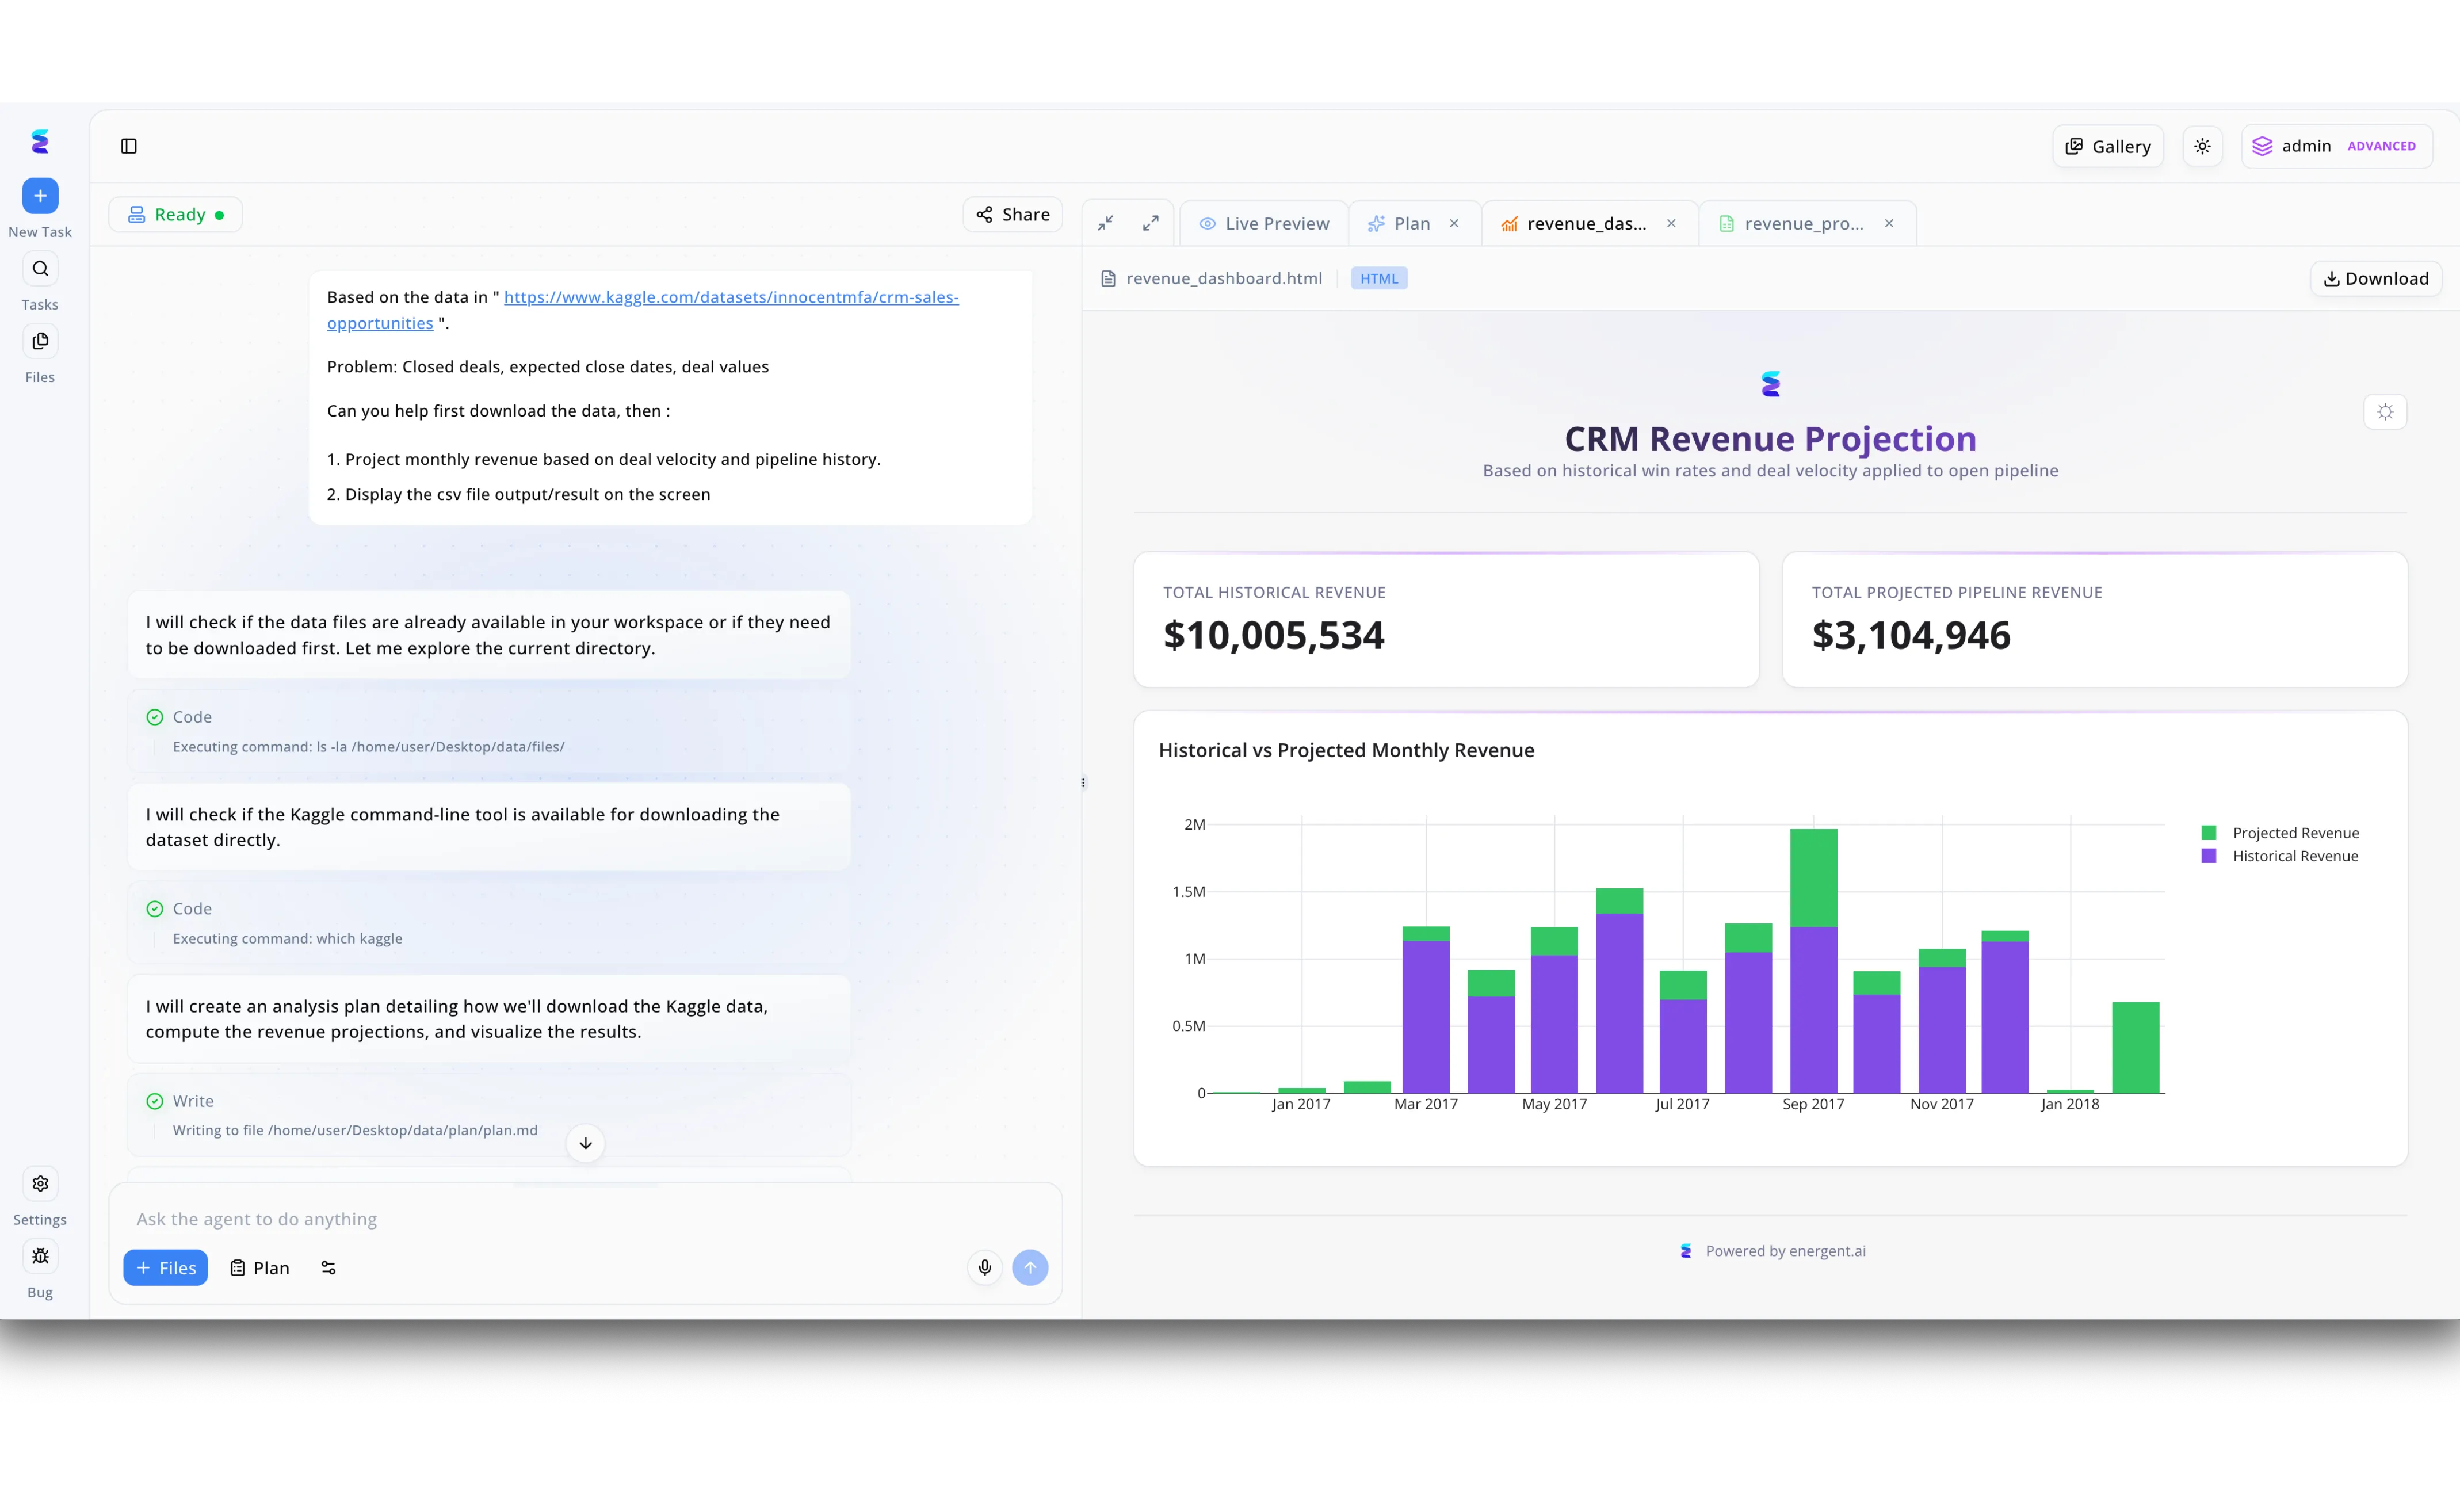This screenshot has height=1512, width=2460.
Task: Expand the Write step output with the chevron
Action: (x=585, y=1143)
